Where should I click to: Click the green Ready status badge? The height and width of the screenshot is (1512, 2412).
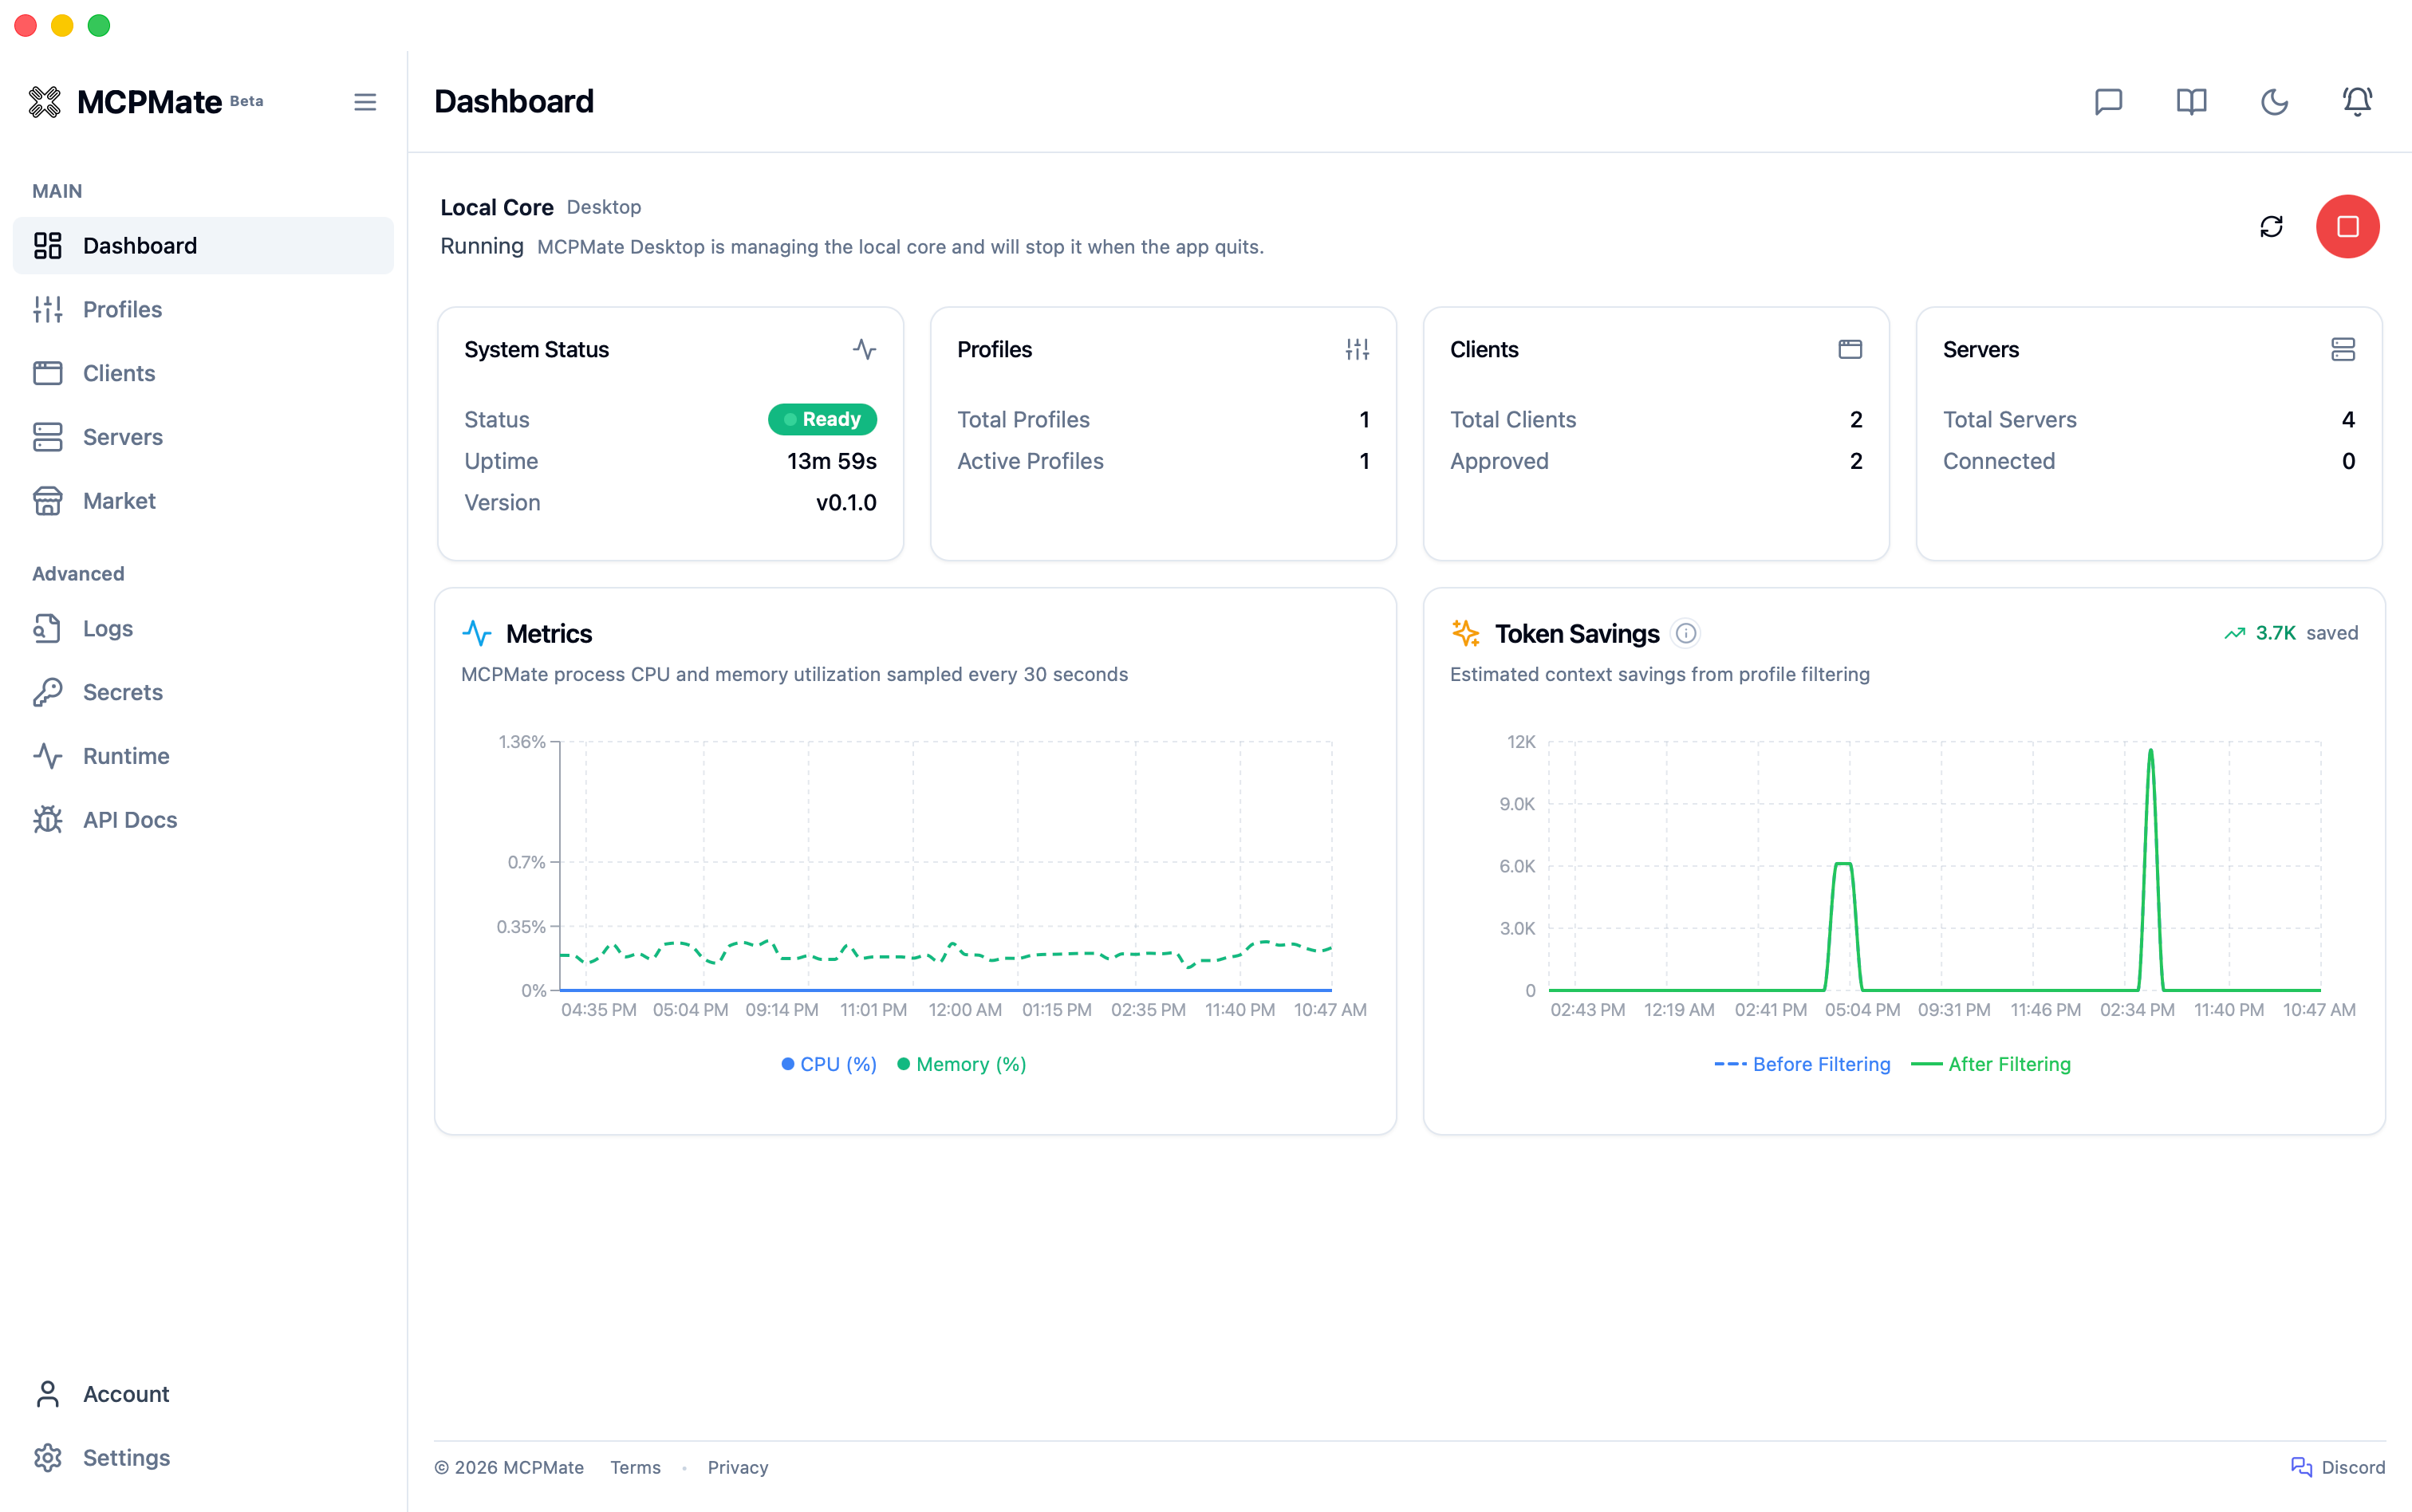click(x=822, y=419)
